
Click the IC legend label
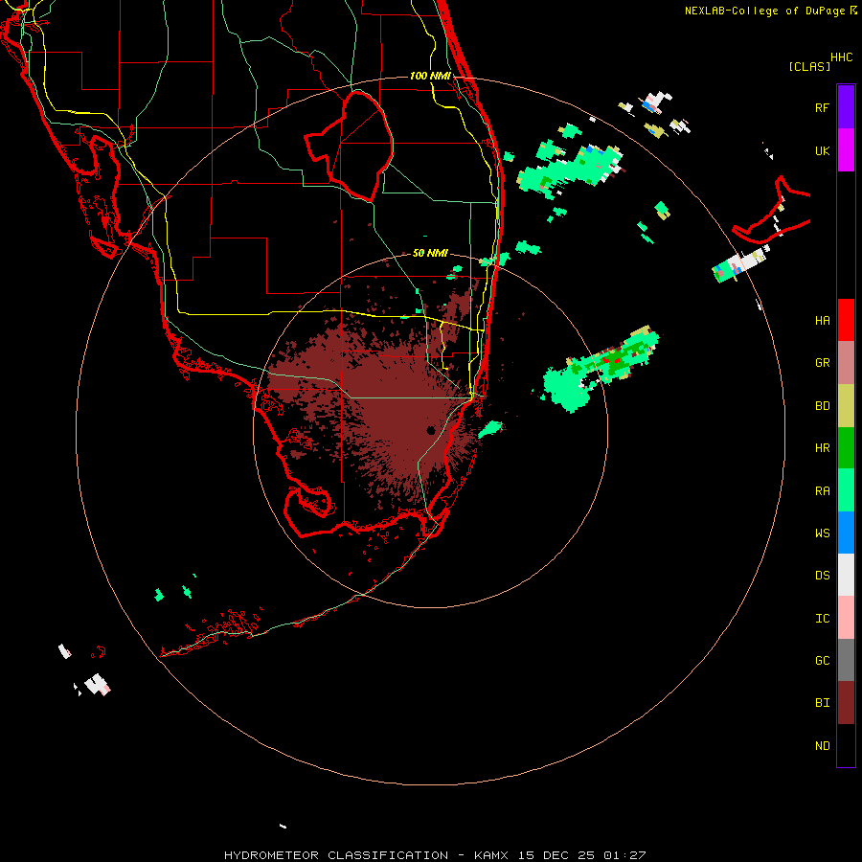(823, 618)
